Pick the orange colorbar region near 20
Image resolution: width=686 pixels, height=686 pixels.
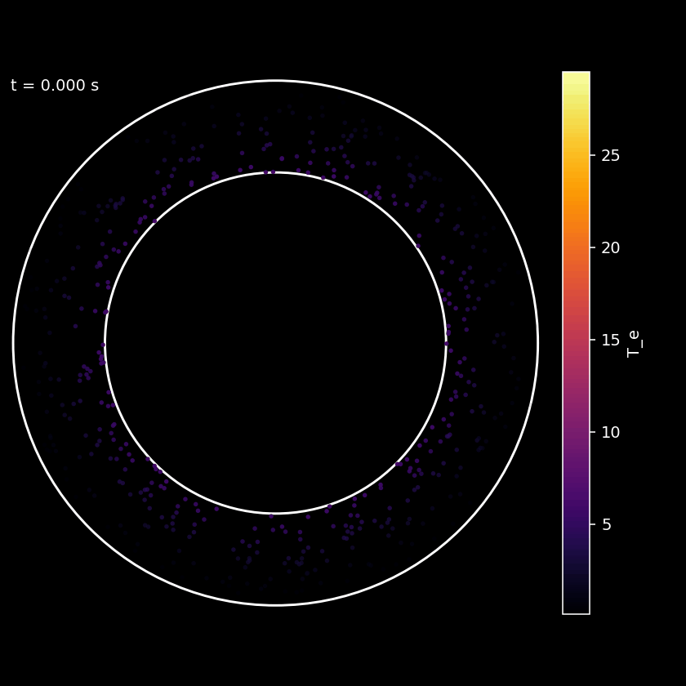[x=576, y=247]
